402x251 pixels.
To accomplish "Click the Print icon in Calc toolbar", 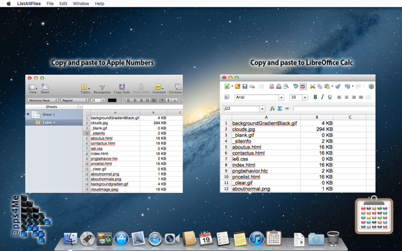I will (279, 86).
